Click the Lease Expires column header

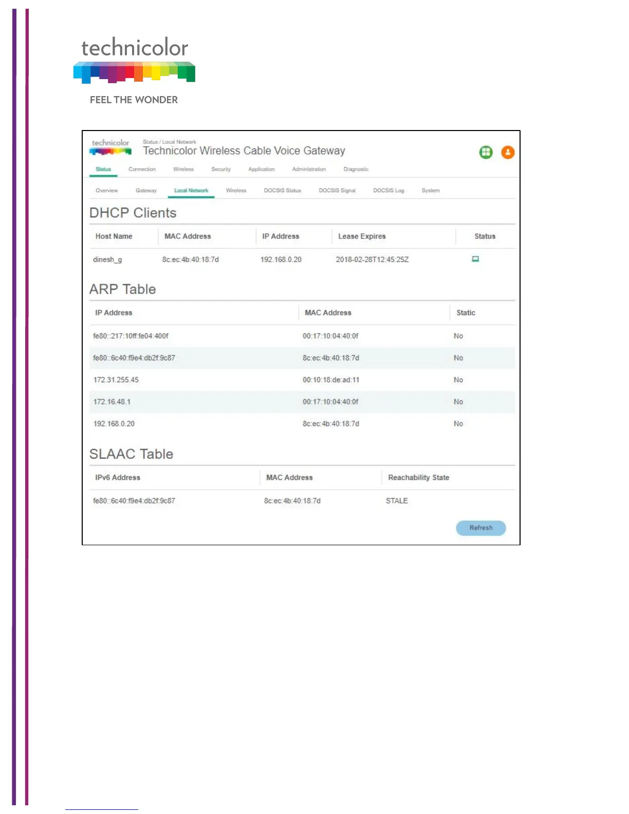pyautogui.click(x=362, y=236)
